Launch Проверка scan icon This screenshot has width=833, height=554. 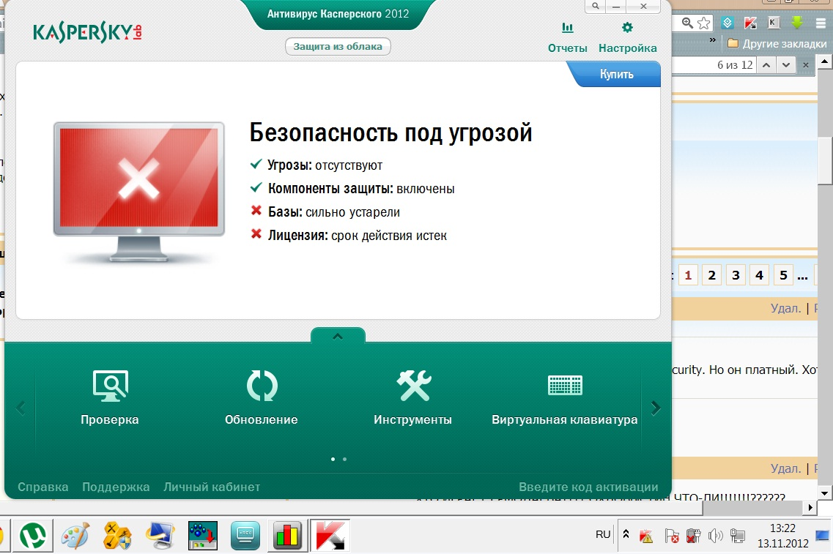pyautogui.click(x=110, y=386)
